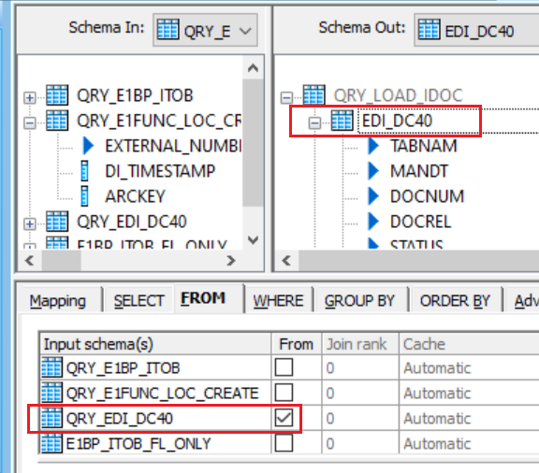Click the TABNAM column arrow icon
This screenshot has width=539, height=473.
(x=373, y=146)
